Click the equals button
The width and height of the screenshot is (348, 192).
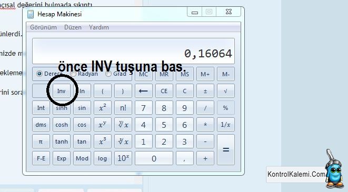click(226, 149)
